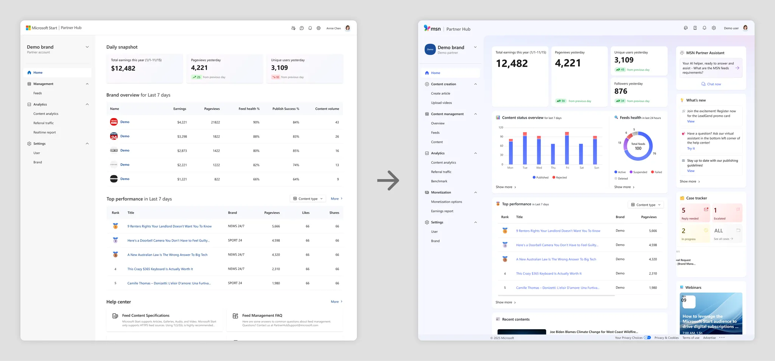Image resolution: width=775 pixels, height=361 pixels.
Task: Toggle the Suspended legend in Feeds health
Action: click(x=638, y=172)
